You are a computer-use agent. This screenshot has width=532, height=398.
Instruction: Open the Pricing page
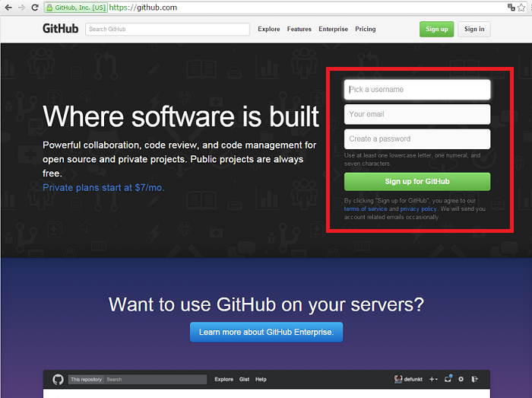[365, 29]
